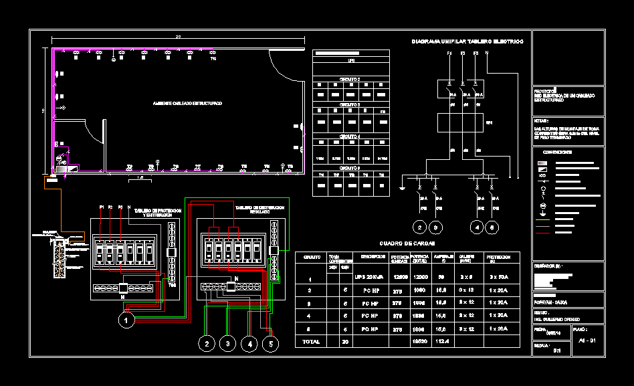Select the ground symbol at the unifilar diagram's left end

click(403, 187)
